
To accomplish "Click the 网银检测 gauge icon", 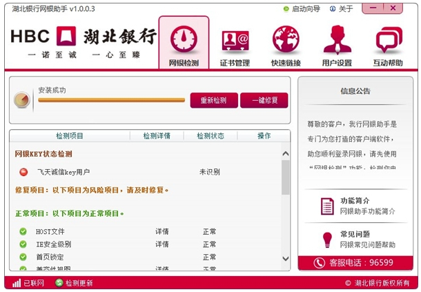I will coord(184,39).
